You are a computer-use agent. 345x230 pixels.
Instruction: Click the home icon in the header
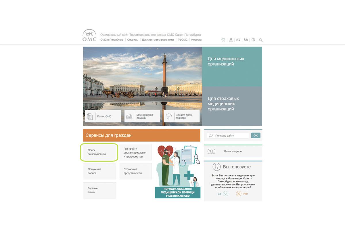point(223,40)
